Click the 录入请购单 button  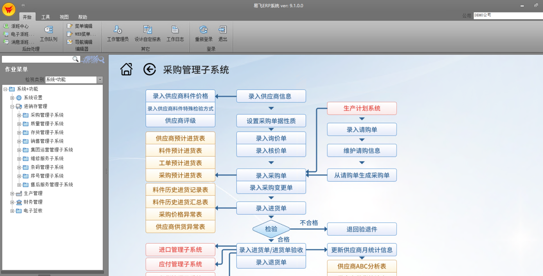(x=362, y=130)
